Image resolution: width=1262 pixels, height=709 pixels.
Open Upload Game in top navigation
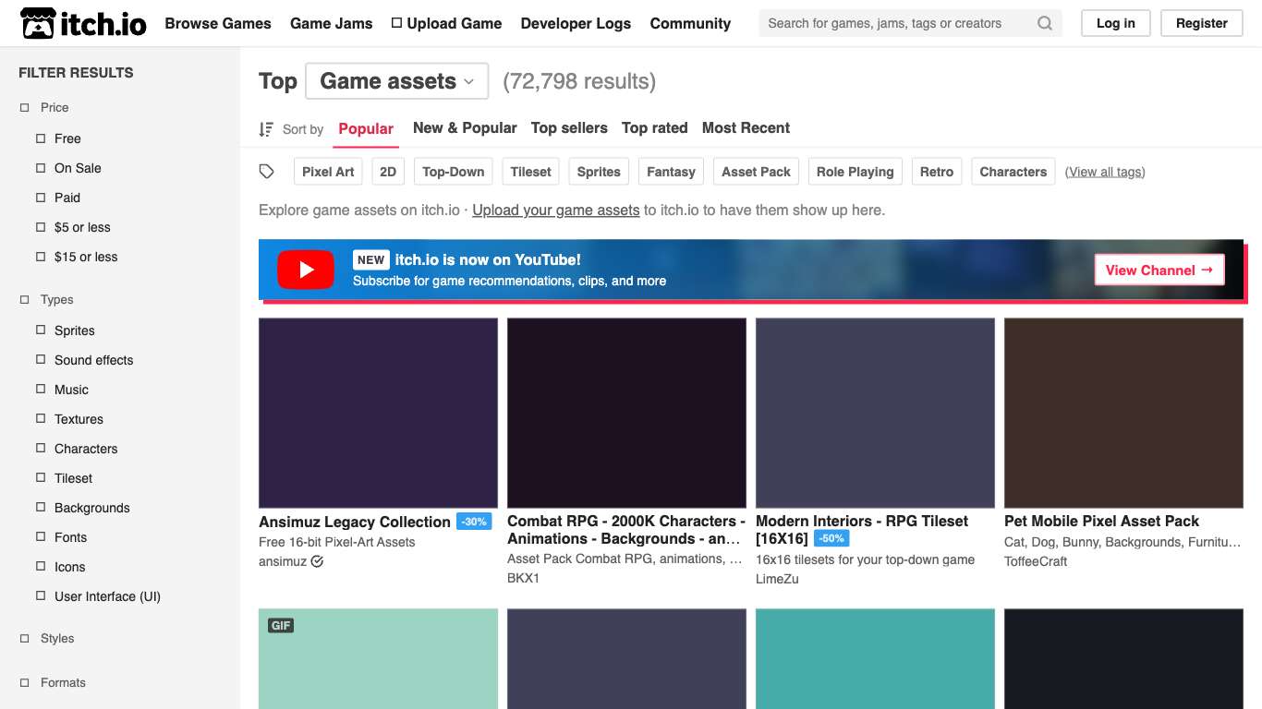(446, 23)
